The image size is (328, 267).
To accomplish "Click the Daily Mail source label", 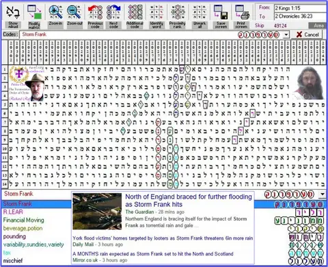I will pos(83,244).
